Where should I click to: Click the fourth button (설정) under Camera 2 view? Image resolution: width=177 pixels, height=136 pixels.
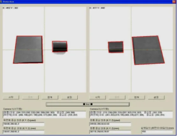pos(156,97)
